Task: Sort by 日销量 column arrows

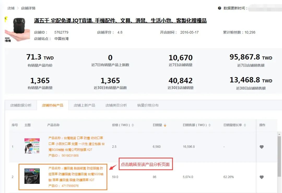Action: point(165,125)
